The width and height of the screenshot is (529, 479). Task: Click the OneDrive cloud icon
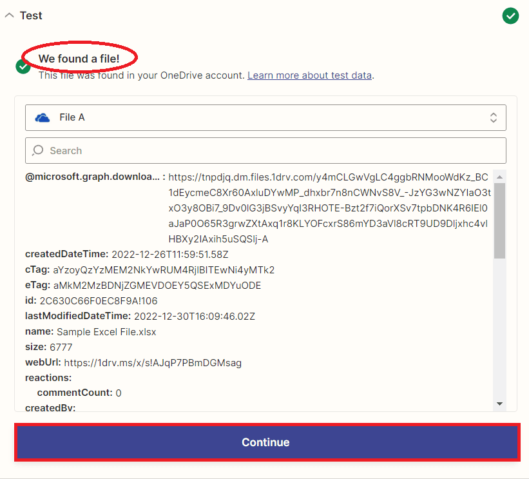[43, 117]
